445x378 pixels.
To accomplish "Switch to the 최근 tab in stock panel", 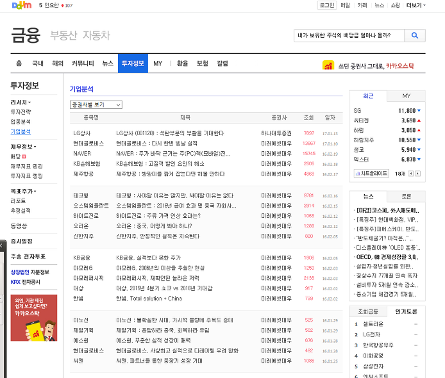I will click(x=368, y=96).
